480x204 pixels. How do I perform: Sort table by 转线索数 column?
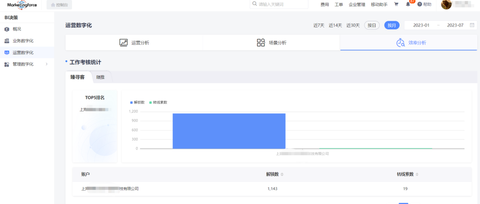pyautogui.click(x=417, y=174)
